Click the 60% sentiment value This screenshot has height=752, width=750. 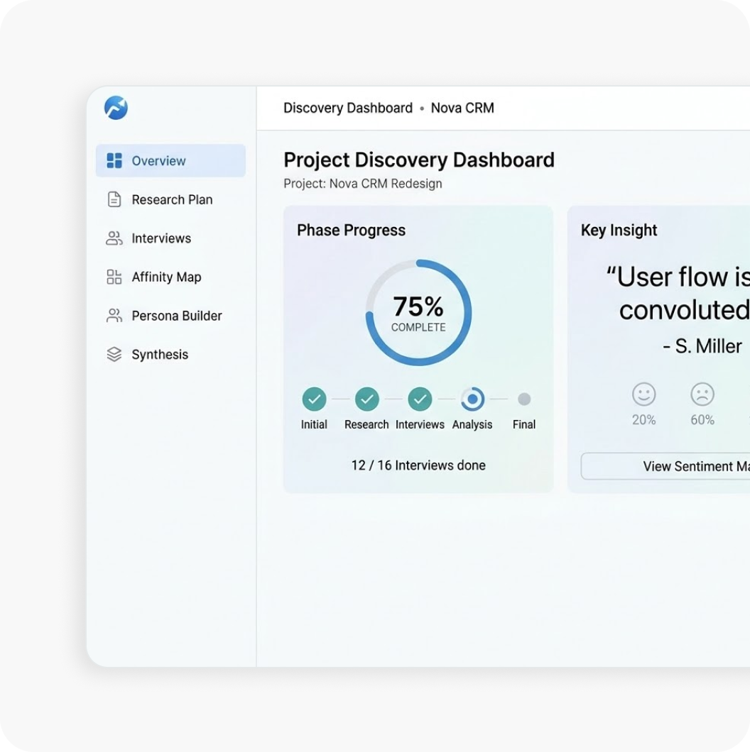click(x=702, y=420)
